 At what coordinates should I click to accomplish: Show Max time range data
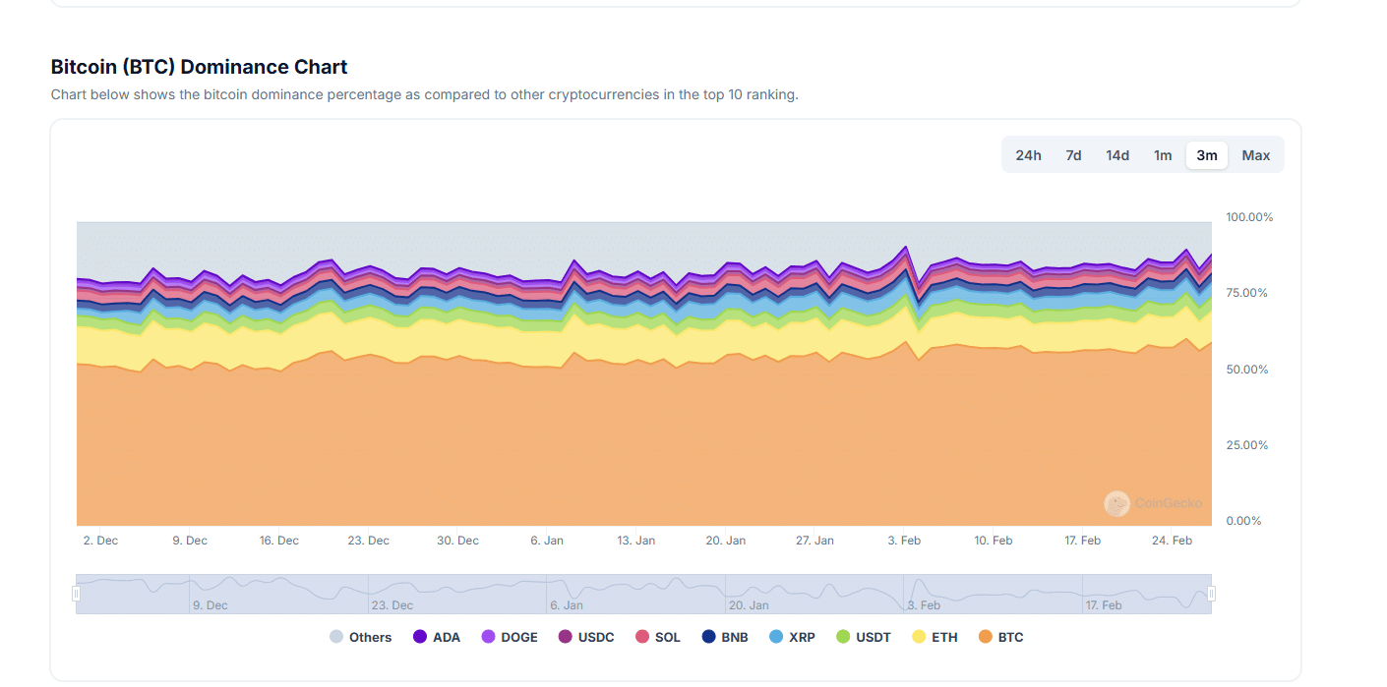[x=1256, y=155]
